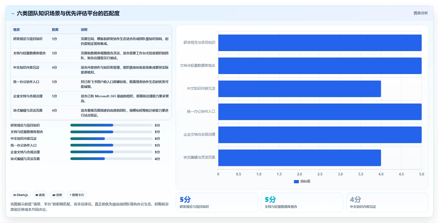
Task: Click the 统一办公协作入口 cell in the table
Action: tap(26, 82)
